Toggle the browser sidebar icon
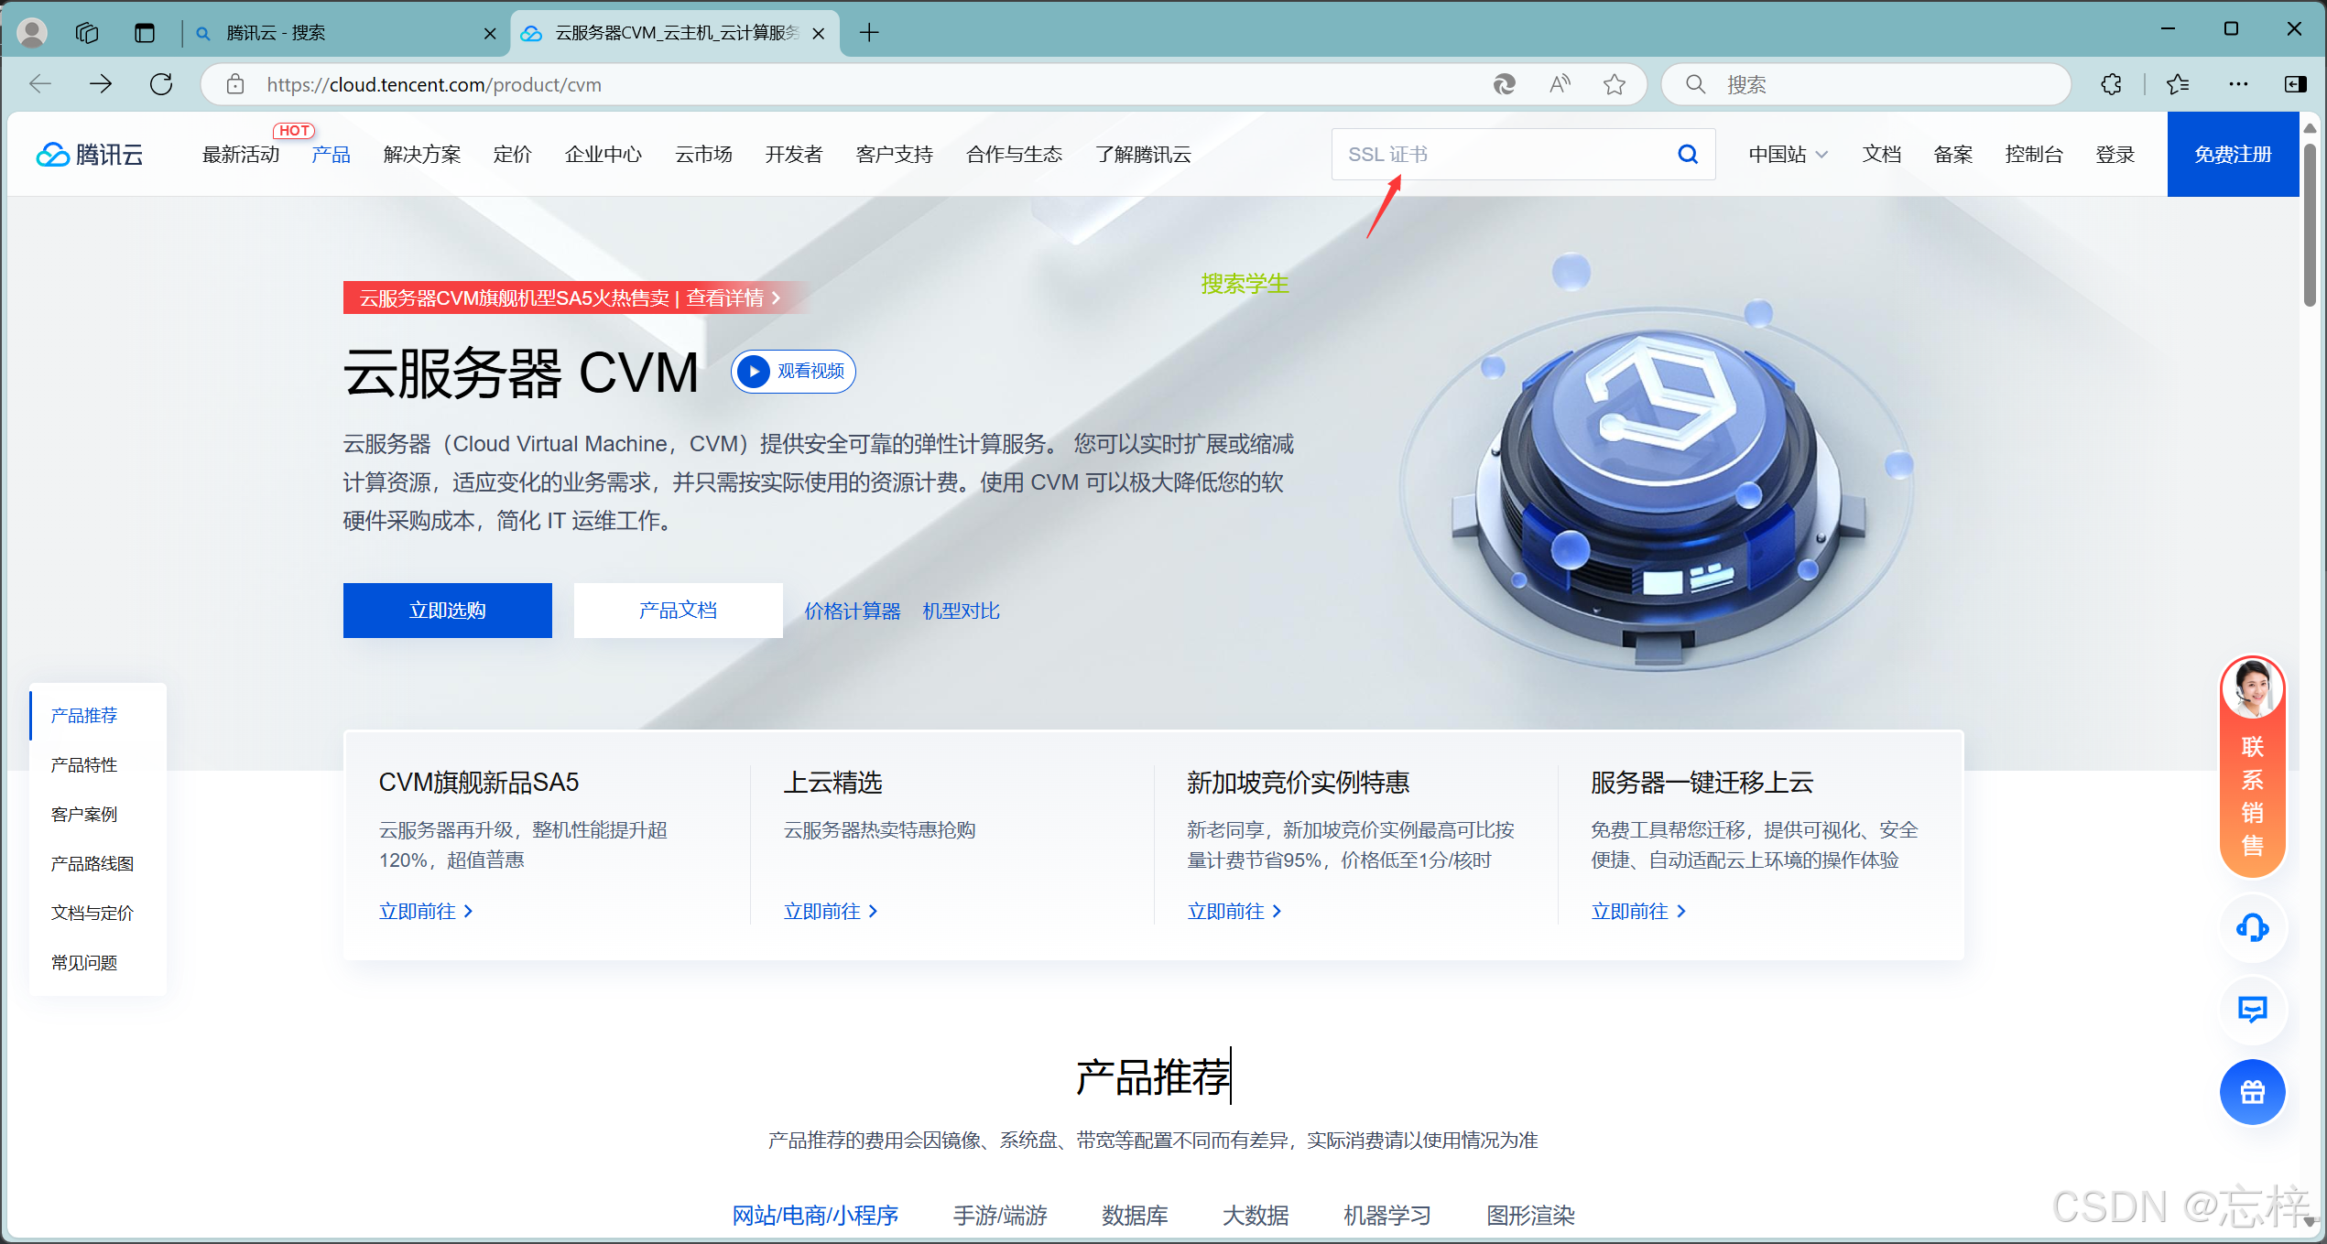This screenshot has width=2327, height=1244. coord(2295,84)
